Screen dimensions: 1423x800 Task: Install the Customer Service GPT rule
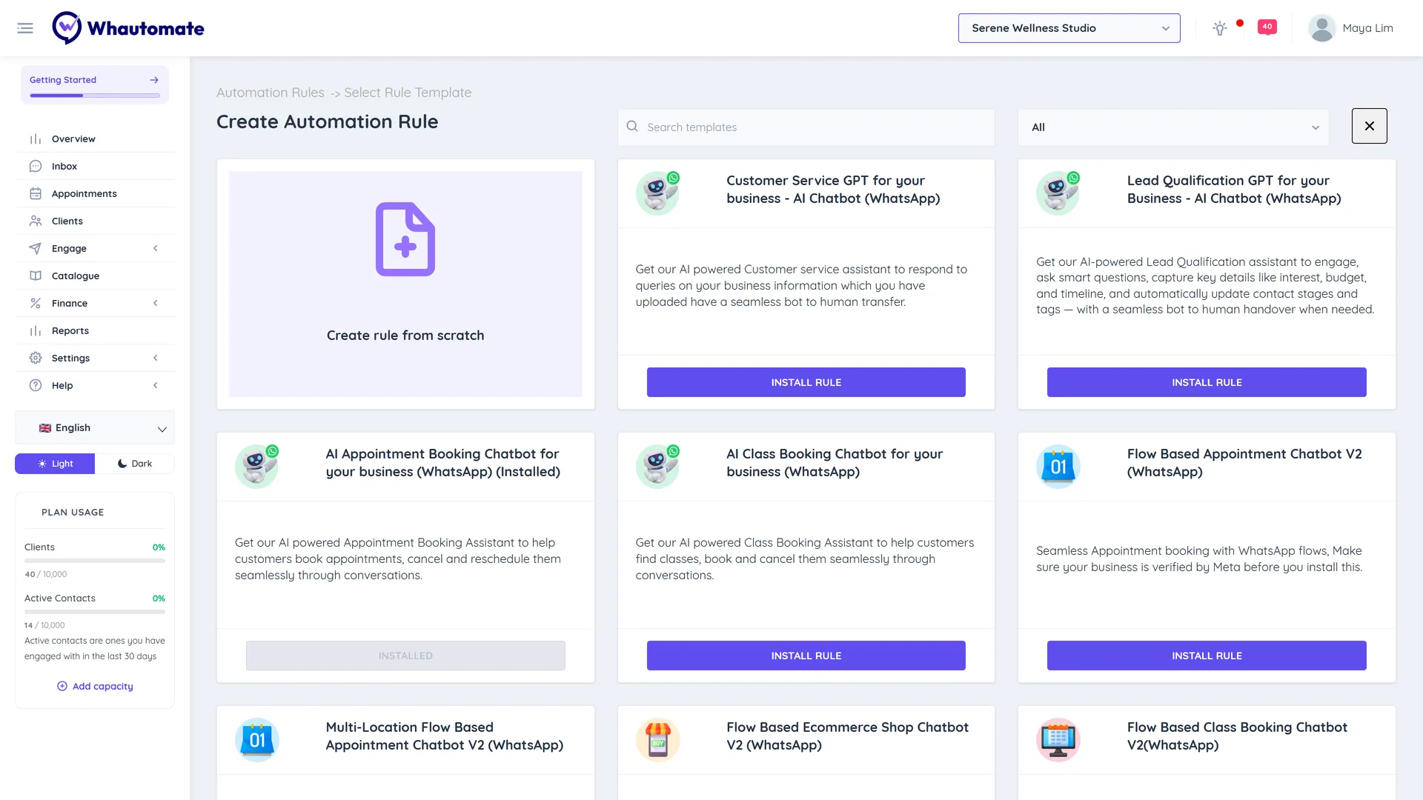tap(806, 382)
